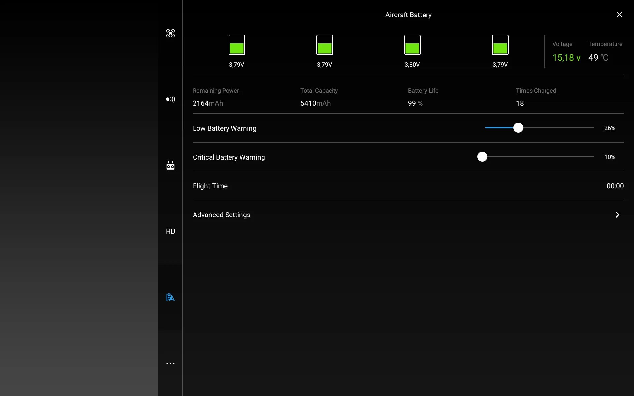Image resolution: width=634 pixels, height=396 pixels.
Task: Click the Times Charged value 18
Action: pos(520,103)
